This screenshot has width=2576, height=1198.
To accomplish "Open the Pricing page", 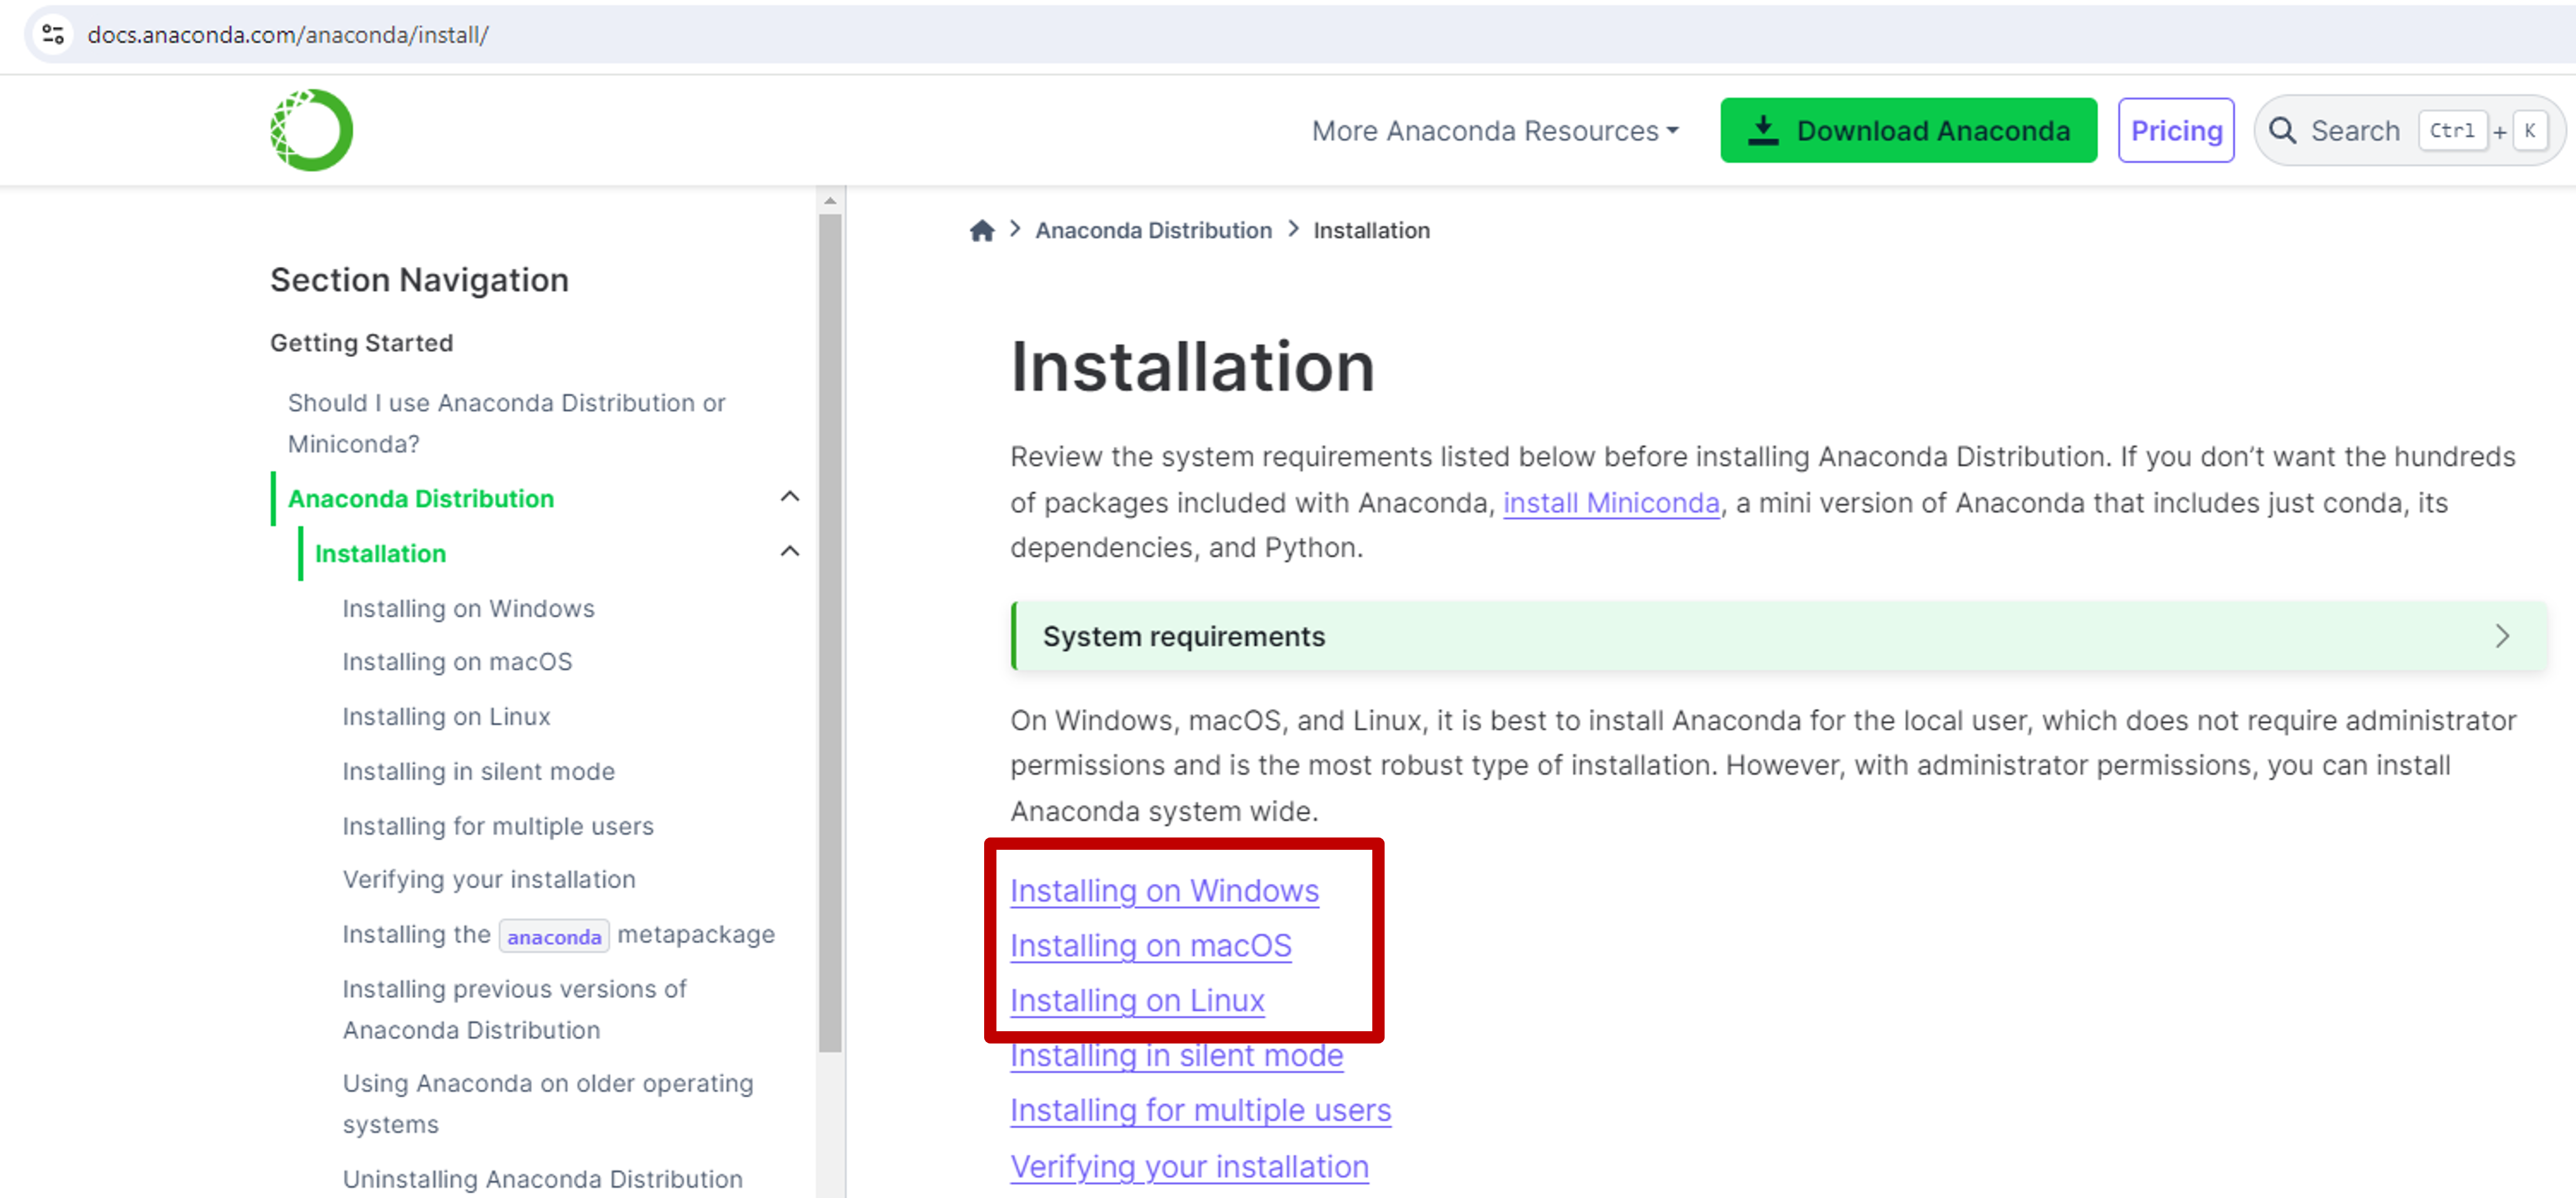I will pyautogui.click(x=2176, y=131).
